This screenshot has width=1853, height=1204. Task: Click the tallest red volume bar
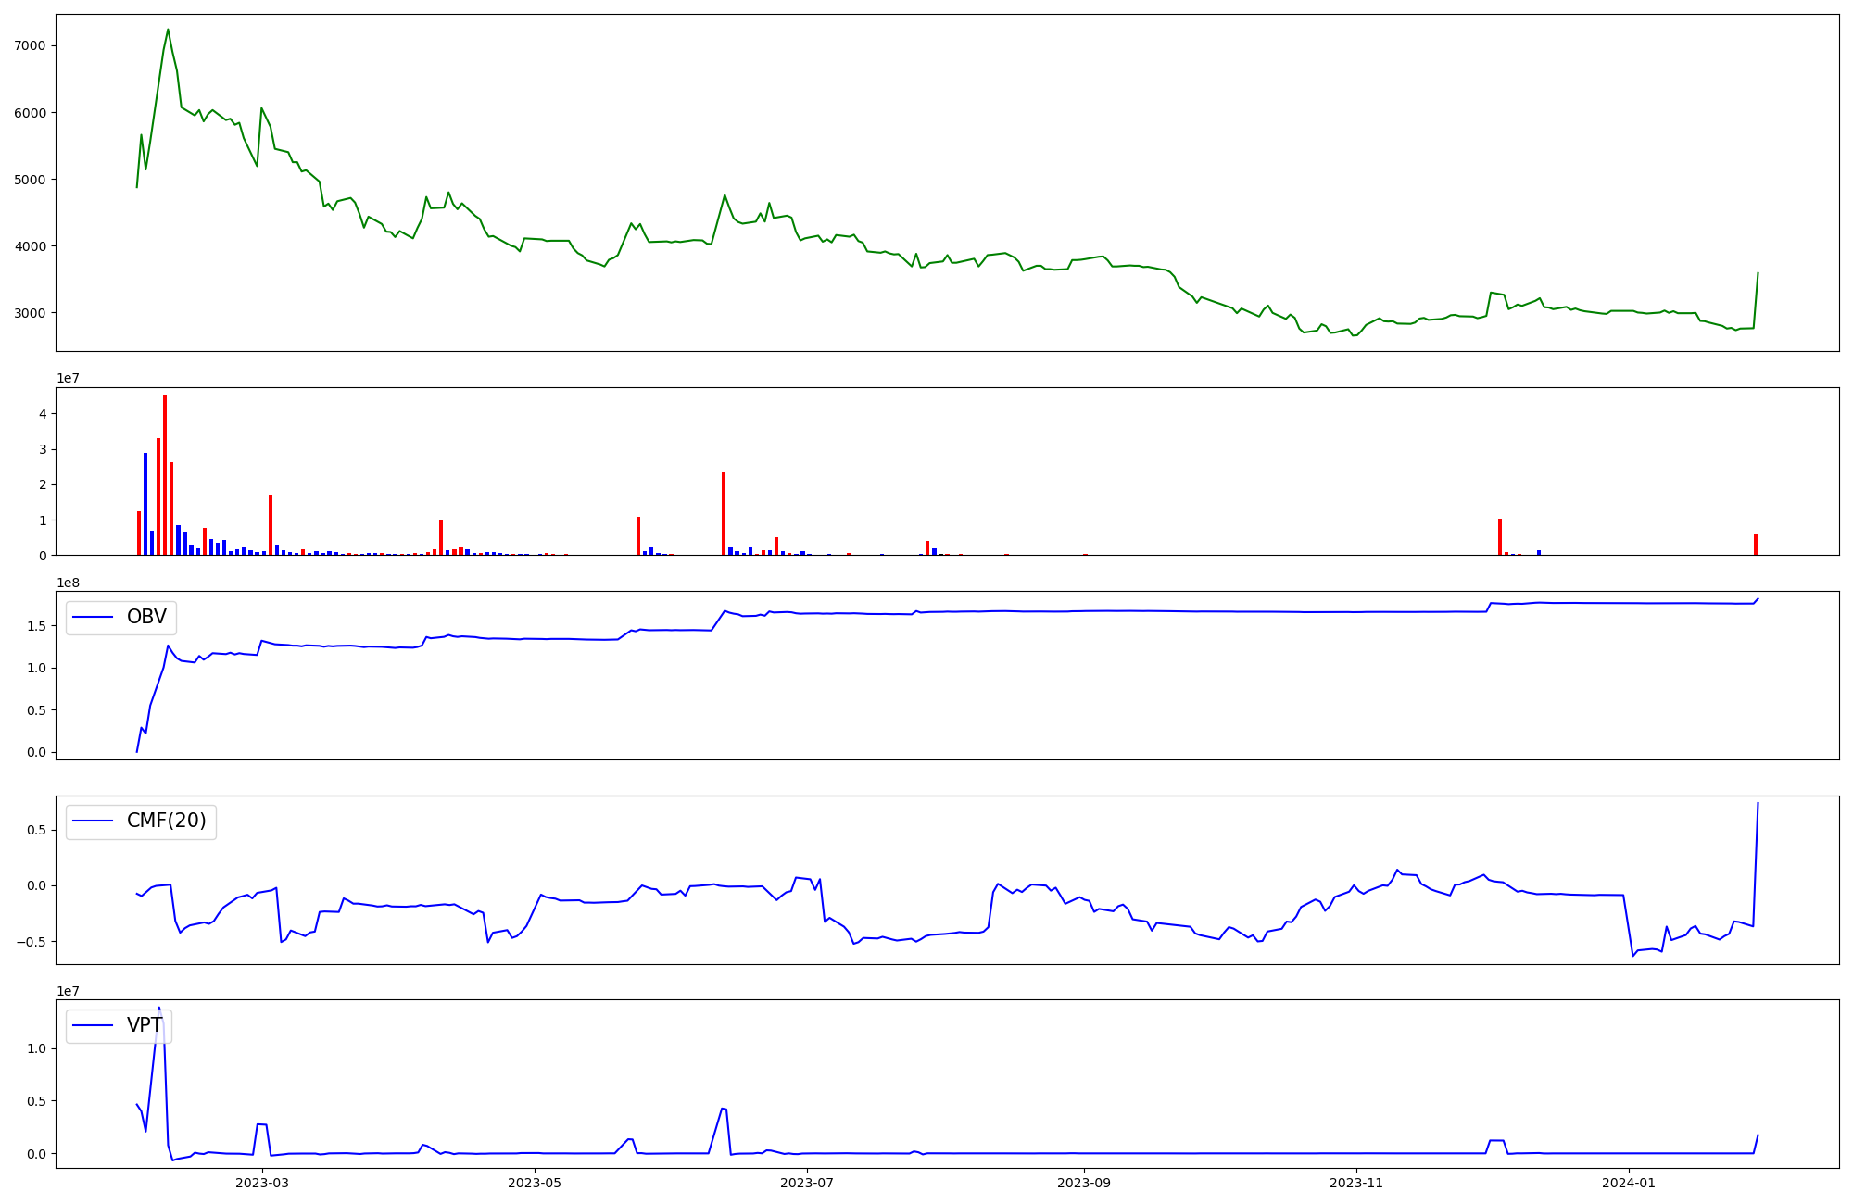click(165, 474)
